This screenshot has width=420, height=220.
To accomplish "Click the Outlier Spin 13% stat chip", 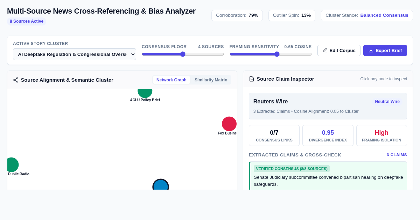I will click(292, 15).
